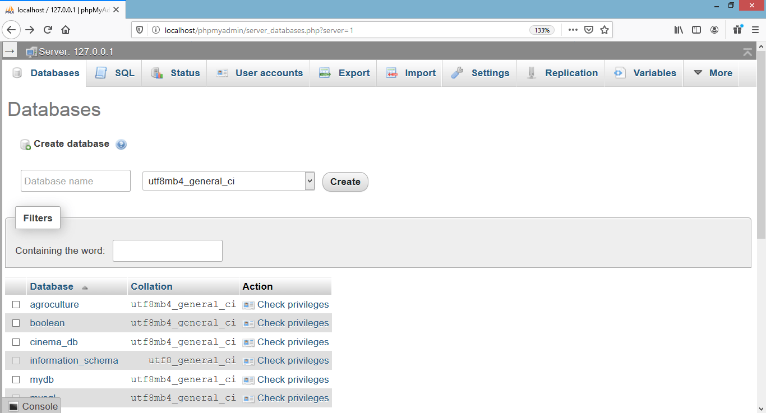Save page to Pocket

coord(589,30)
